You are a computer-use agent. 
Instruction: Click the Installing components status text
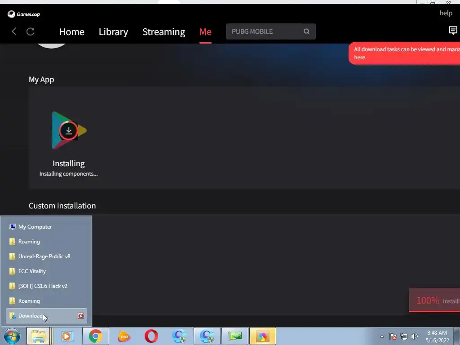(68, 174)
